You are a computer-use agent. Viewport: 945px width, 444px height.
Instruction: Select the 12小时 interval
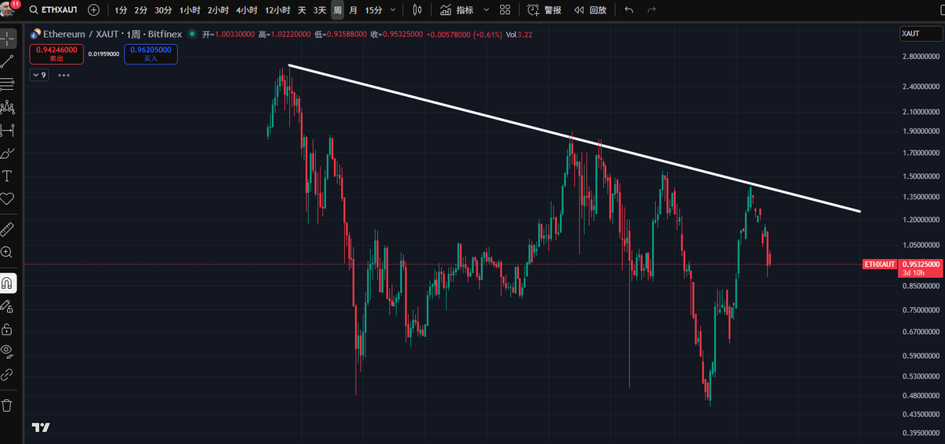(278, 10)
